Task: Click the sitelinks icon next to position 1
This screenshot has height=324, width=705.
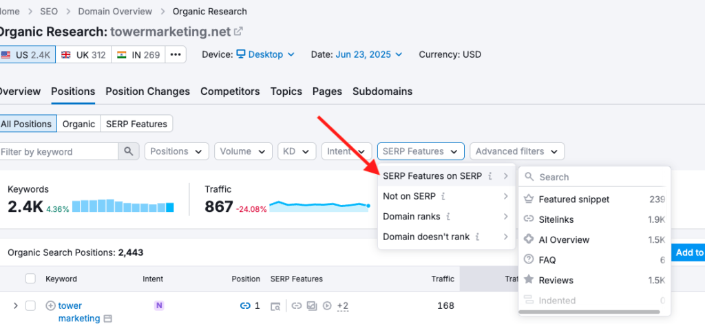Action: (245, 306)
